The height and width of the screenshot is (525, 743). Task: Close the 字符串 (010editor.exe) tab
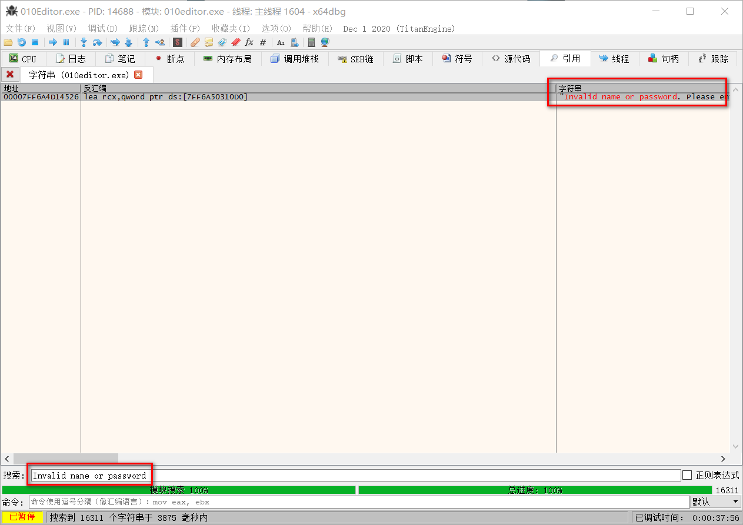pos(138,75)
